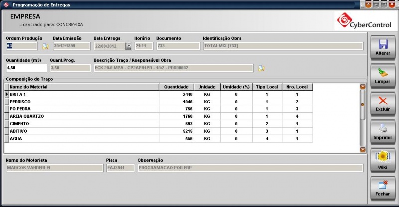
Task: Open the Wiki sunflower button
Action: [x=383, y=160]
